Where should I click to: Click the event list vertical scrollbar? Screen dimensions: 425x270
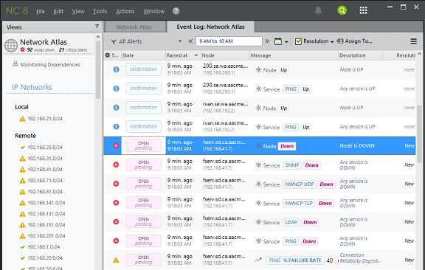point(419,134)
